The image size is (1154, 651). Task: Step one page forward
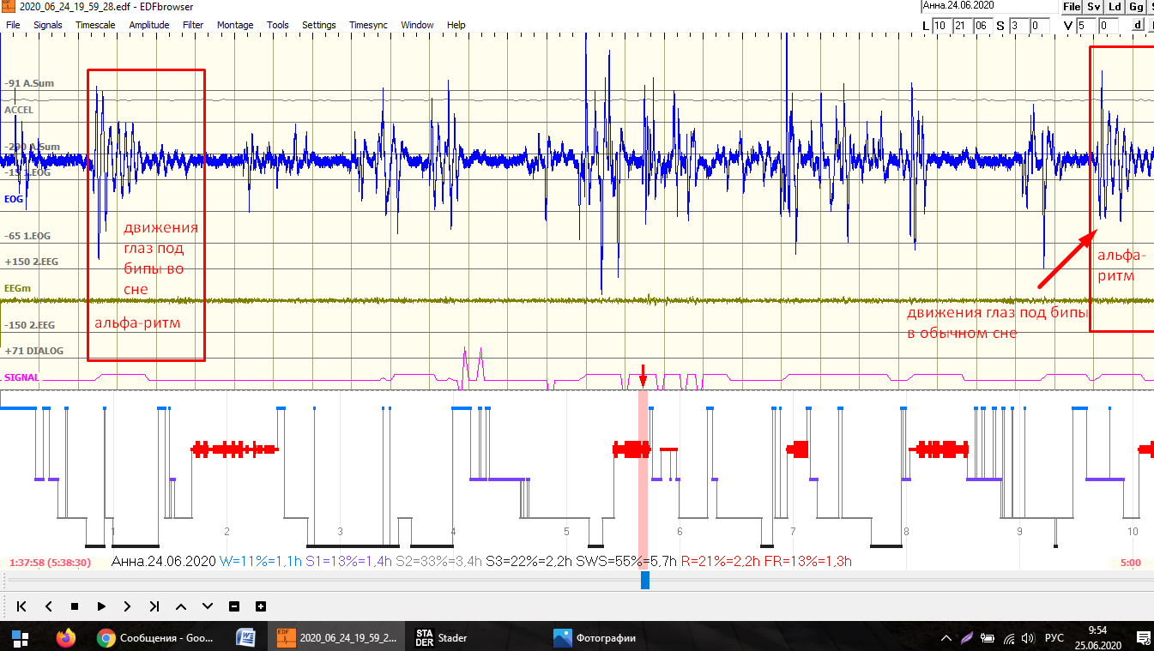coord(128,606)
